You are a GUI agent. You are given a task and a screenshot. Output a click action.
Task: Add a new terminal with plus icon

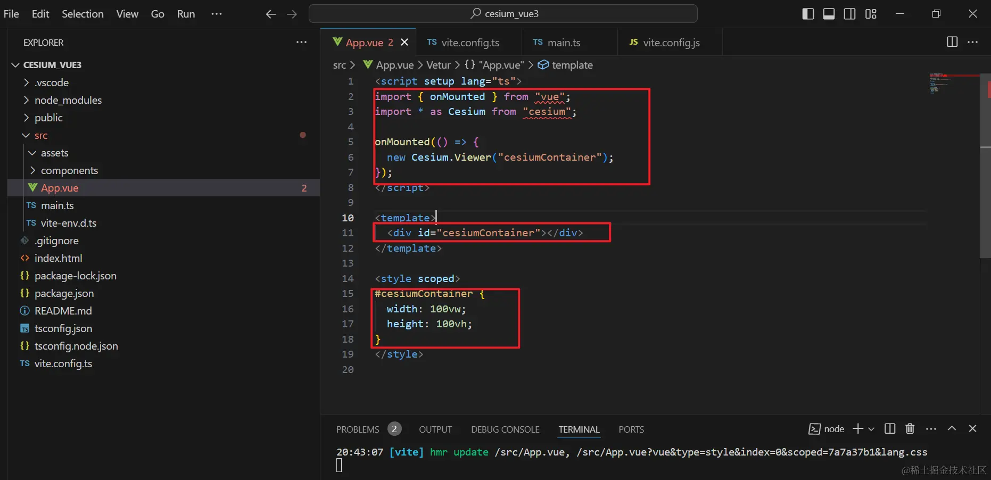[x=857, y=429]
